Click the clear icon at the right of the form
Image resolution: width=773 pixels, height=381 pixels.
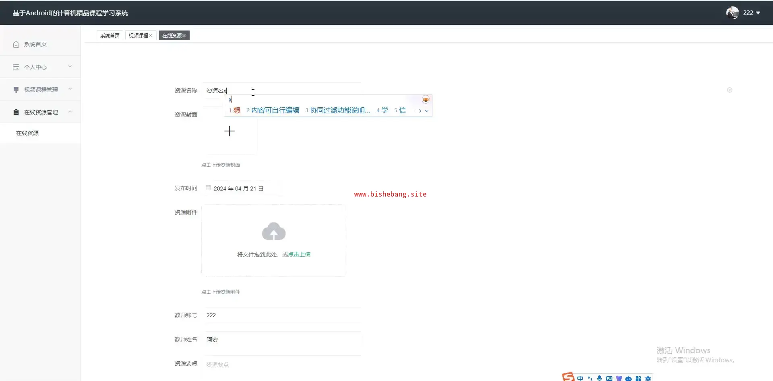(x=730, y=90)
